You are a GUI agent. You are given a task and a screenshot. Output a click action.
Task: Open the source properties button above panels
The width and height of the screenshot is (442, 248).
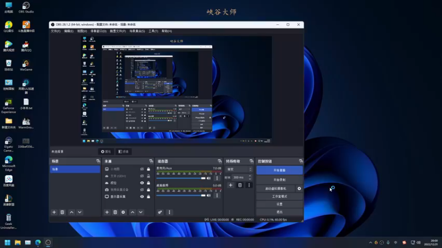[x=106, y=152]
